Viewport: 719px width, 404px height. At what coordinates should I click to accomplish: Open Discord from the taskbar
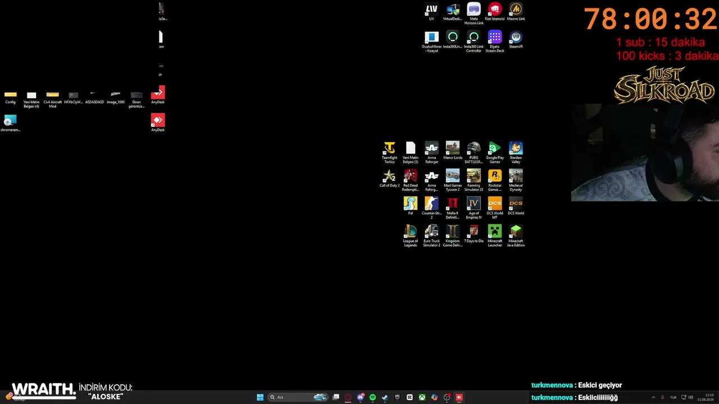361,397
